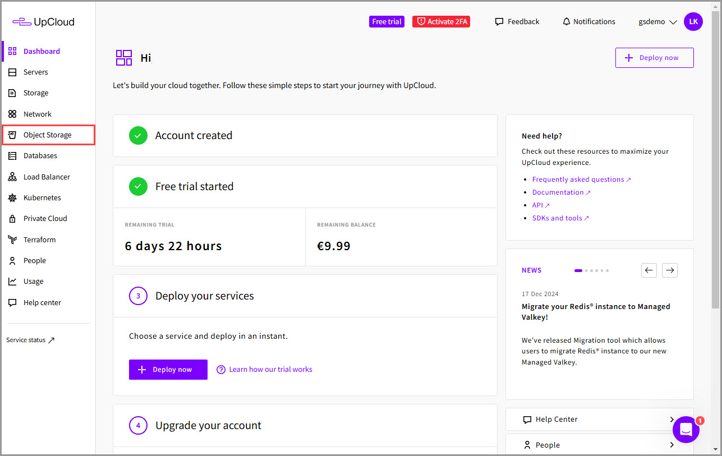Viewport: 722px width, 456px height.
Task: Open the live chat bubble widget
Action: click(686, 430)
